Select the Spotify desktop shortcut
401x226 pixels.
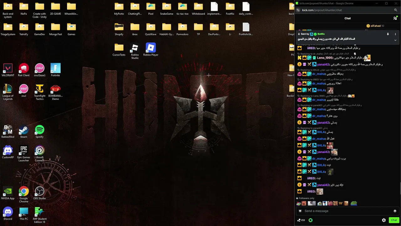(39, 132)
